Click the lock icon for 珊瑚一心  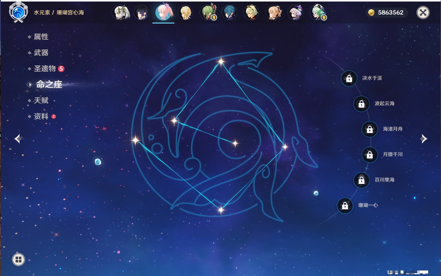(345, 205)
